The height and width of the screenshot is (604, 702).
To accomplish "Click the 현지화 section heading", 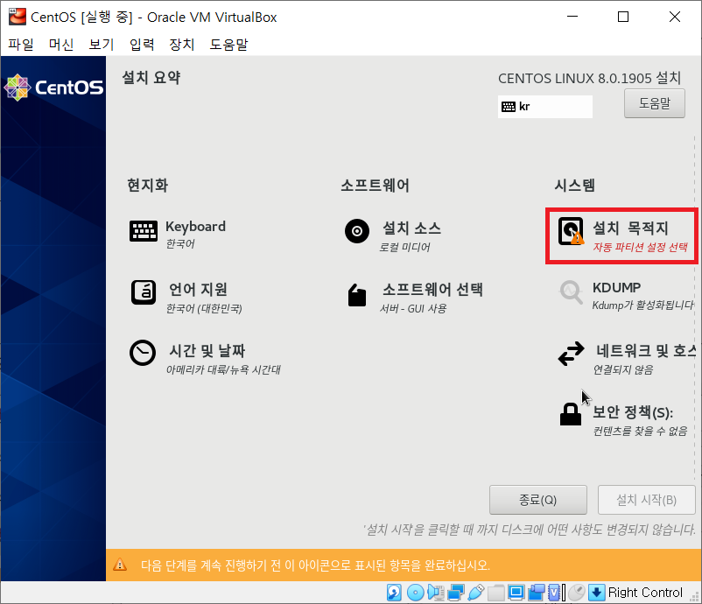I will click(148, 185).
